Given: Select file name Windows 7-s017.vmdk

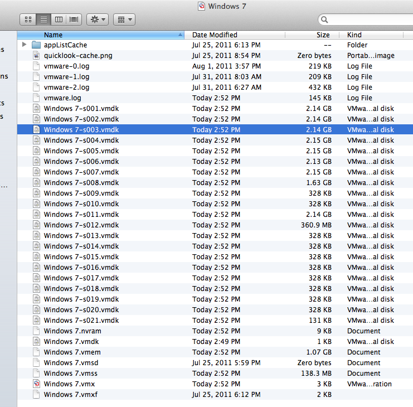Looking at the screenshot, I should [81, 278].
